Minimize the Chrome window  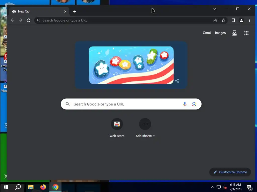click(226, 9)
